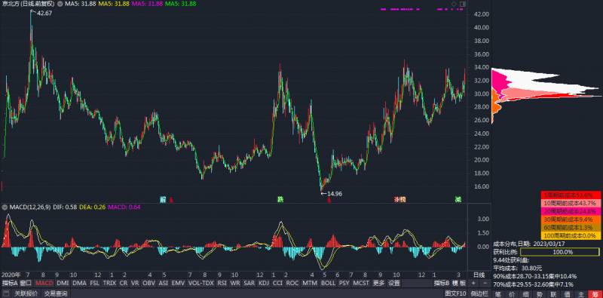Click the plus zoom-in button
This screenshot has height=298, width=603.
pos(473,283)
